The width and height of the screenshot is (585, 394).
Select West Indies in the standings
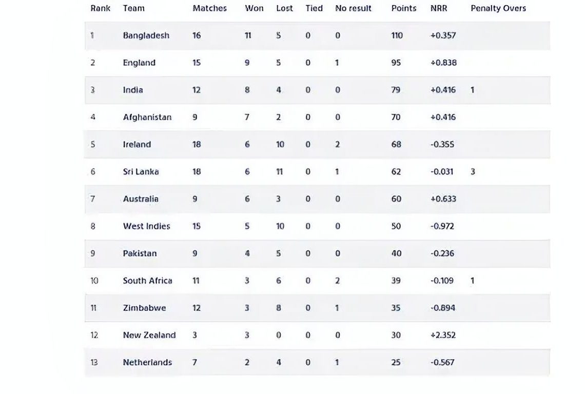point(146,226)
